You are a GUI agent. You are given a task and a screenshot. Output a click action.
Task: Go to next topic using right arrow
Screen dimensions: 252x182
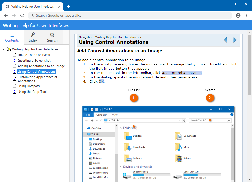click(235, 40)
